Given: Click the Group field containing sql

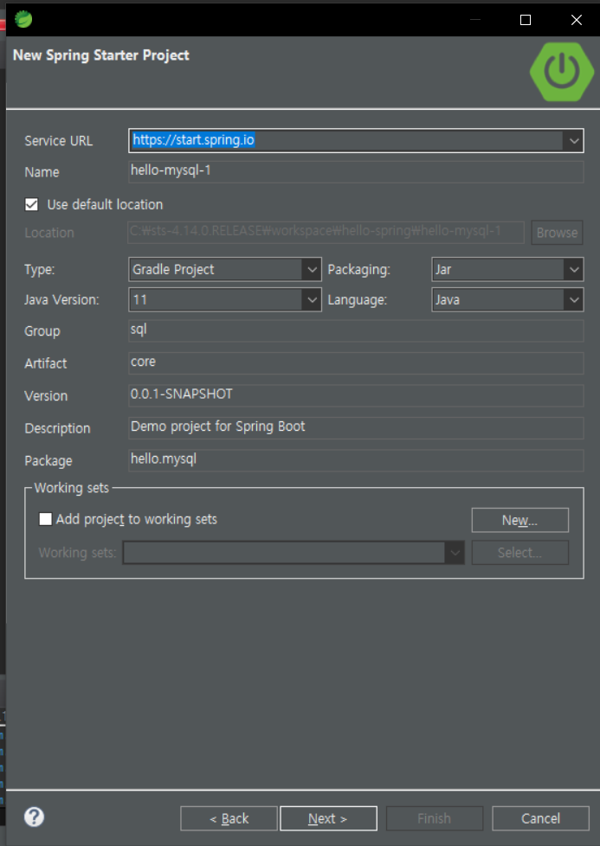Looking at the screenshot, I should (356, 330).
